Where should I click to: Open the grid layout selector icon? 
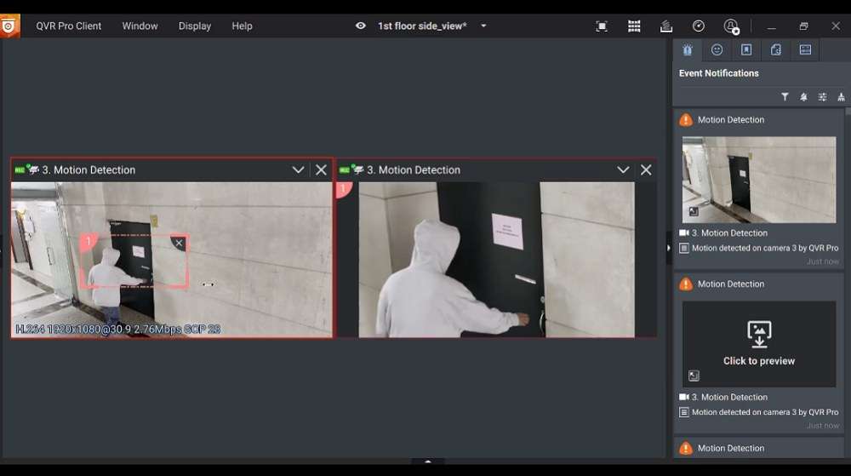point(634,26)
